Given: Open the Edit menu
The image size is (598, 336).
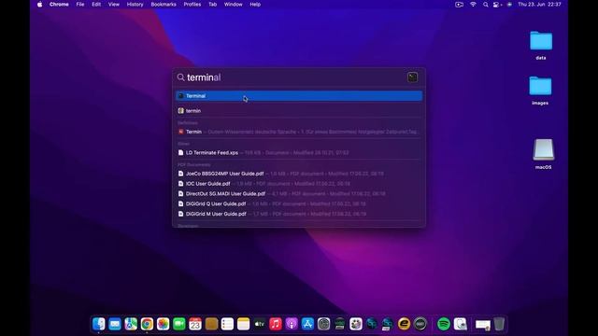Looking at the screenshot, I should (x=96, y=5).
